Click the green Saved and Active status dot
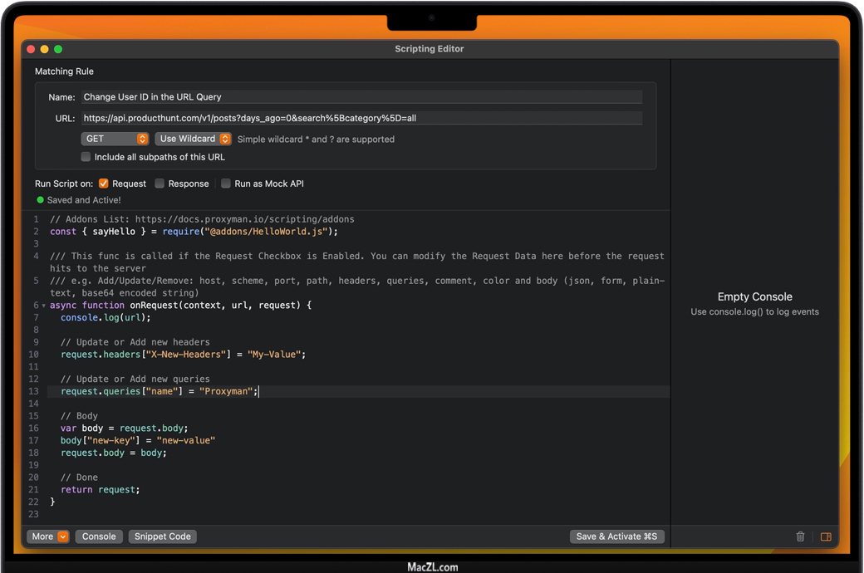 tap(40, 200)
